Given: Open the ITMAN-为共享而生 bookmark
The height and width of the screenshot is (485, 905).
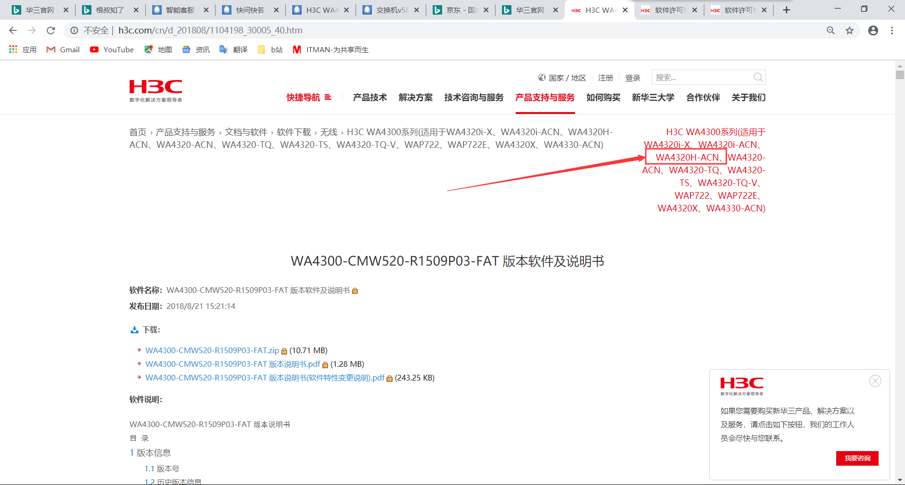Looking at the screenshot, I should 330,49.
